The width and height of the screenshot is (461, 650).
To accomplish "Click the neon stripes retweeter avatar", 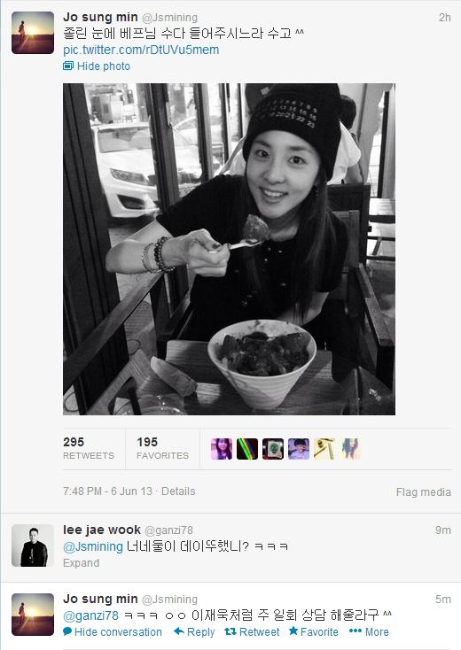I will [x=247, y=449].
